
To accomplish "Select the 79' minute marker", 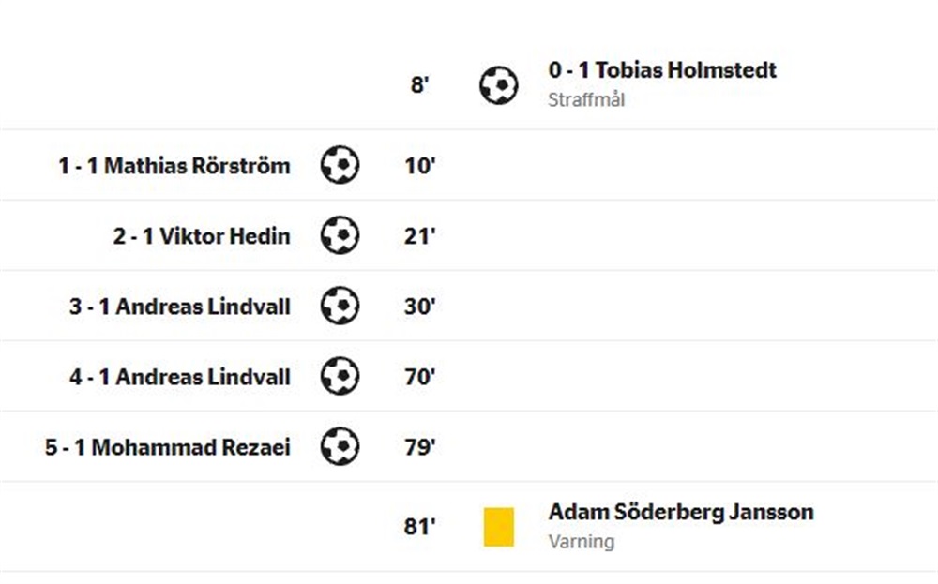I will (x=420, y=447).
